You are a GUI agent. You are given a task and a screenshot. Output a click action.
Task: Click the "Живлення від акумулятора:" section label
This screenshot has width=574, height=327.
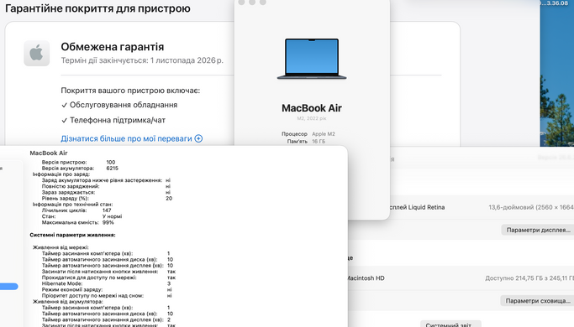pos(68,302)
